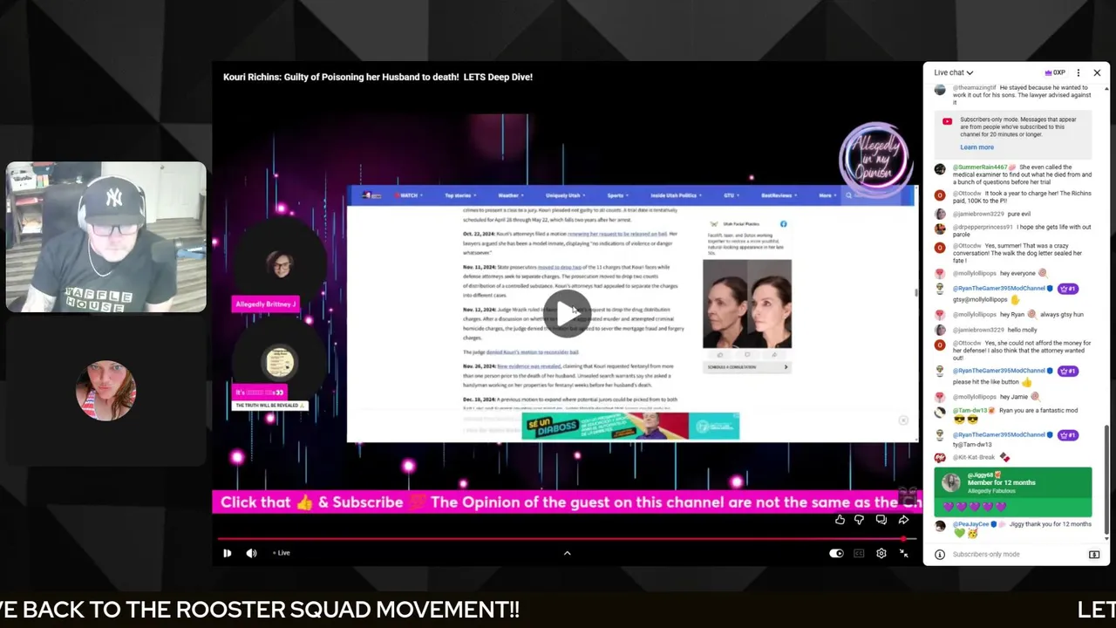Screen dimensions: 1116x628
Task: Like the Utah Facial Plastics ad post
Action: (720, 355)
